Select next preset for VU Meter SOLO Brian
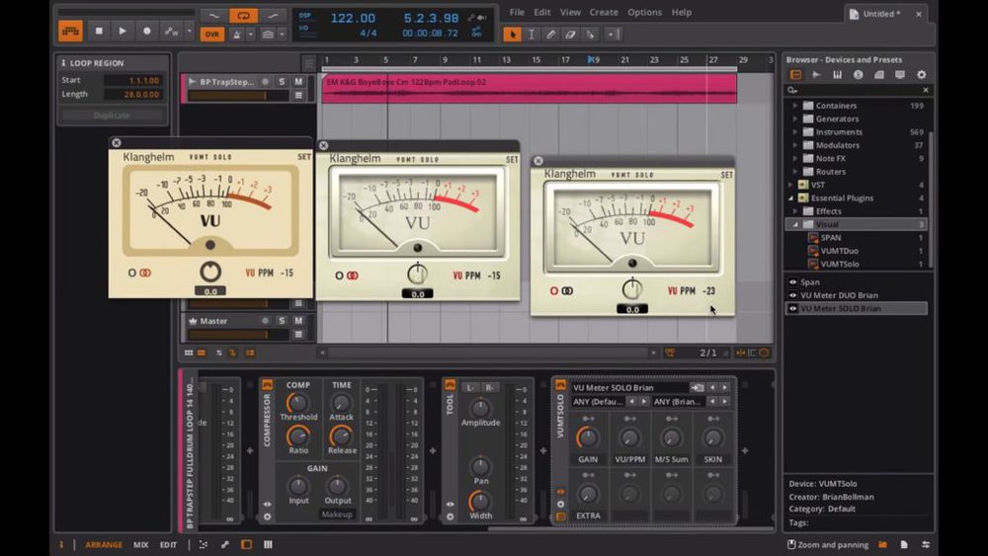The width and height of the screenshot is (988, 556). click(725, 388)
